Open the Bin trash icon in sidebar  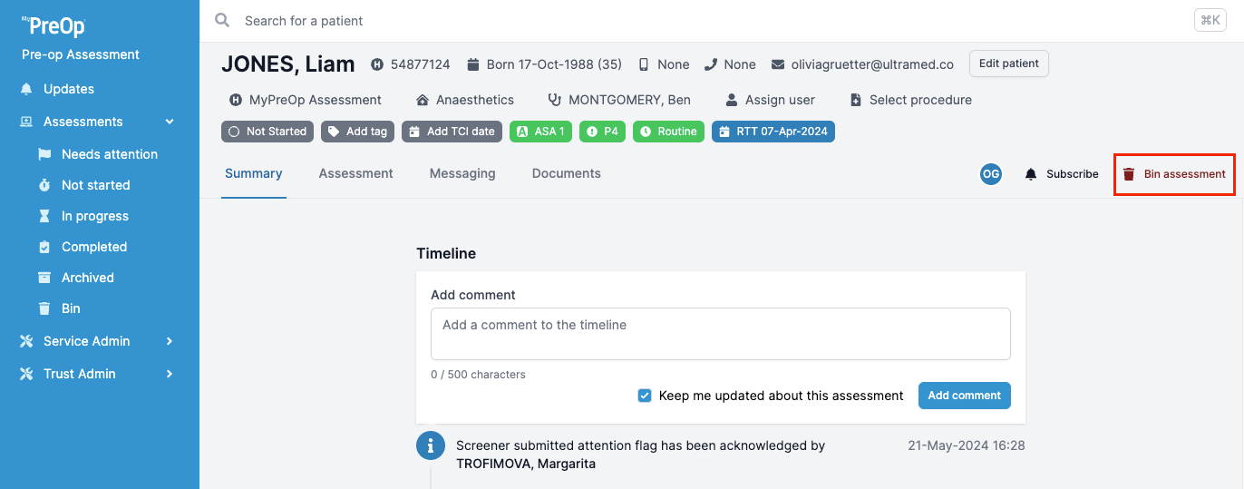pos(44,308)
